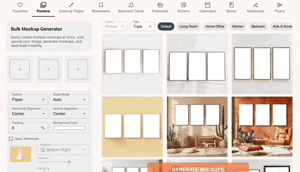Select the yellow wall triple mockup
This screenshot has height=172, width=300.
tap(132, 127)
